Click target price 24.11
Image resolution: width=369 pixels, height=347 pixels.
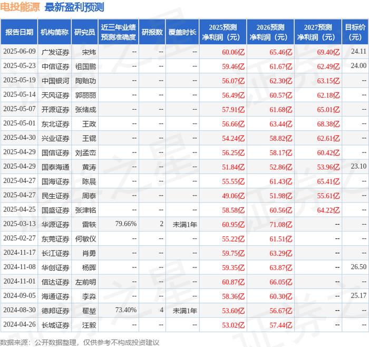pos(358,51)
